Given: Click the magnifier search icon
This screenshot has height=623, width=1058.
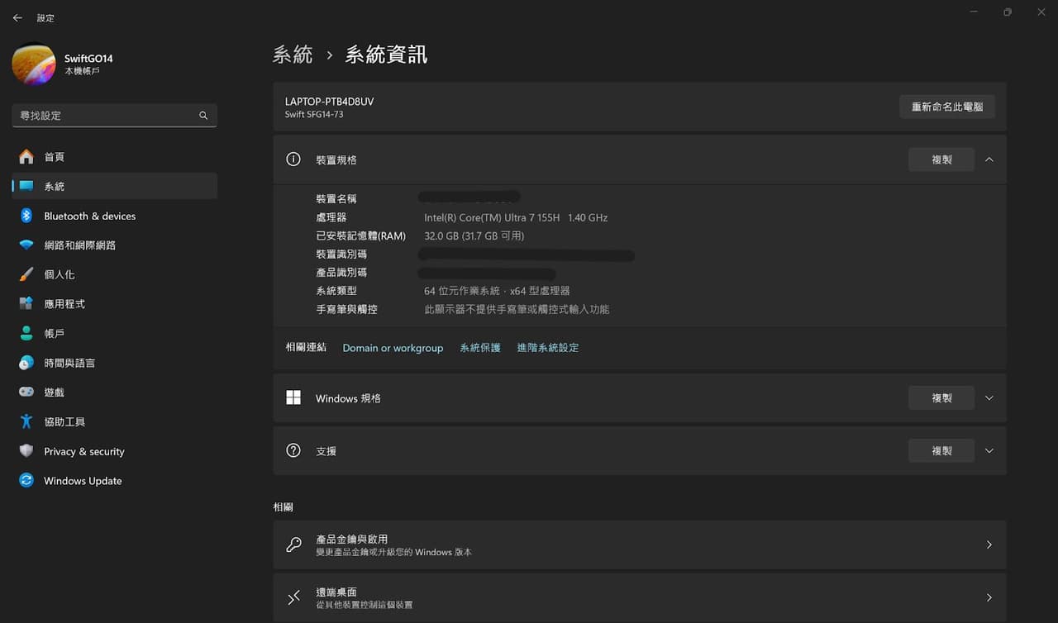Looking at the screenshot, I should pyautogui.click(x=203, y=116).
